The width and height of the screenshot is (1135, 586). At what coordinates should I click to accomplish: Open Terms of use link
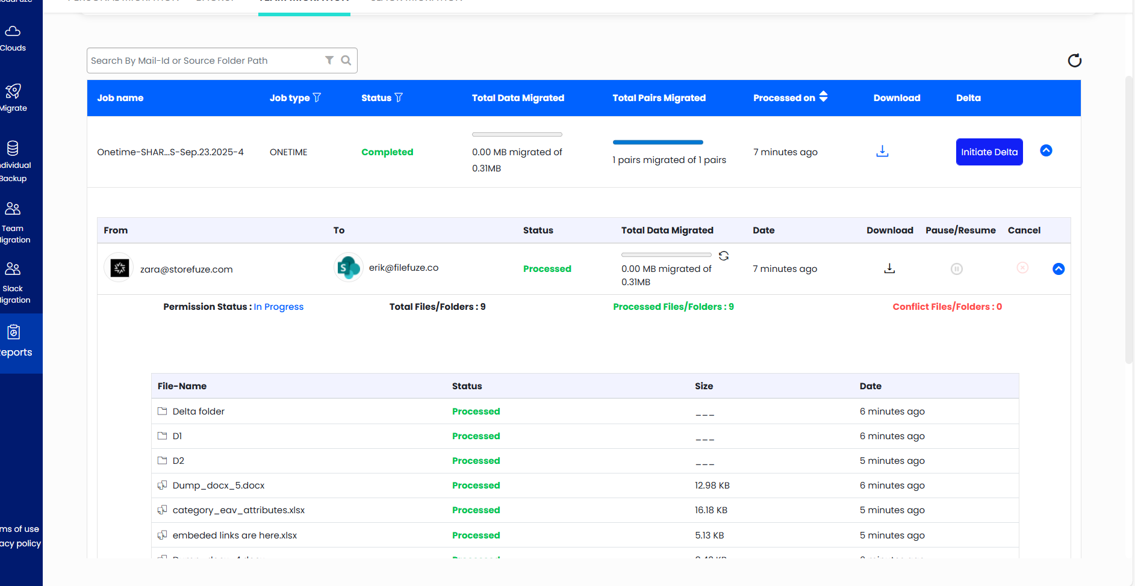[x=19, y=529]
